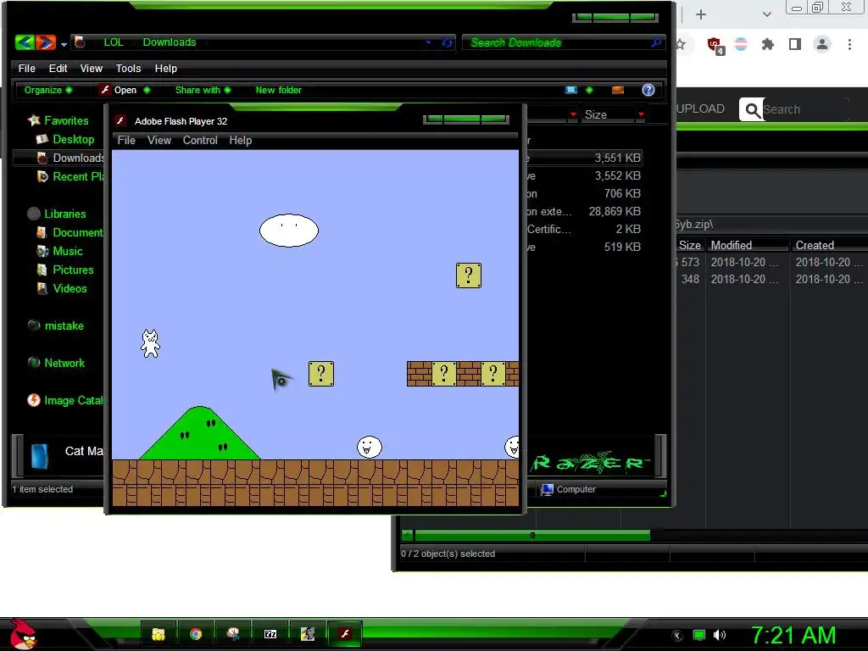Expand the address bar history dropdown arrow
Image resolution: width=868 pixels, height=651 pixels.
pos(428,42)
